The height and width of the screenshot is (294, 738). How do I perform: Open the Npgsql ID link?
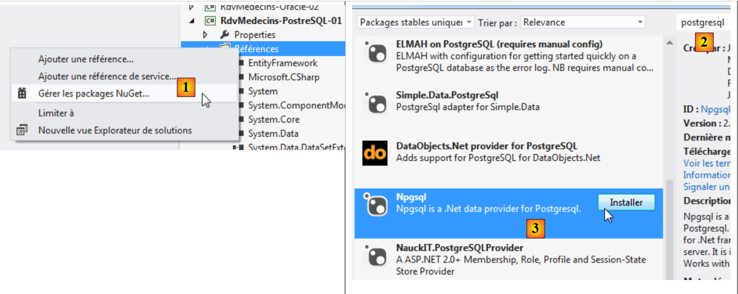click(715, 109)
